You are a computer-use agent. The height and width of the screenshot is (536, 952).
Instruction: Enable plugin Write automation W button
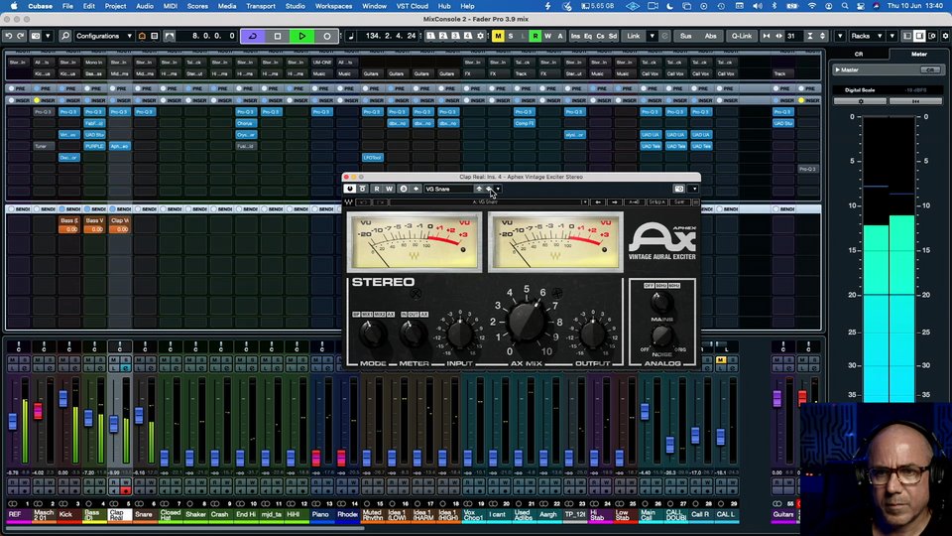389,189
